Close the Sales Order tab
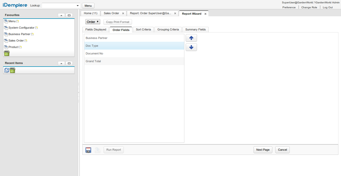The width and height of the screenshot is (341, 176). (123, 13)
